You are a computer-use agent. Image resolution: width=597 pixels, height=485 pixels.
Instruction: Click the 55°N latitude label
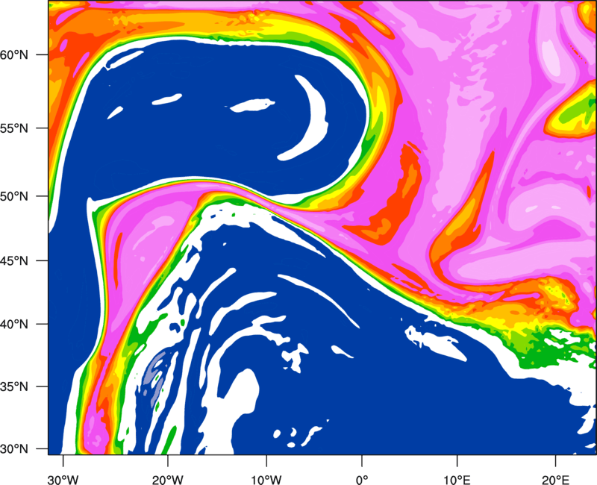[14, 128]
